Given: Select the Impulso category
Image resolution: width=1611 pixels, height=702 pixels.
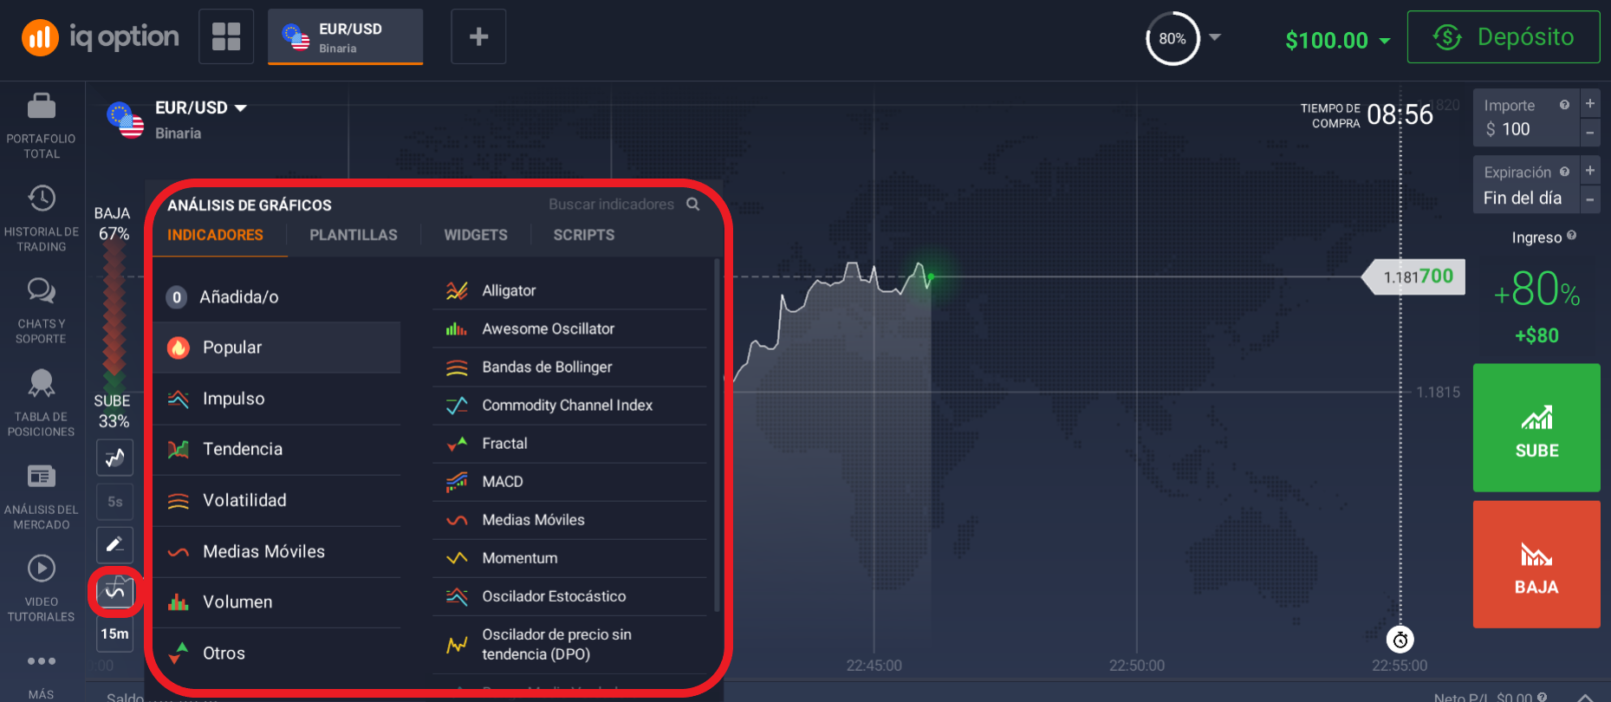Looking at the screenshot, I should click(276, 399).
